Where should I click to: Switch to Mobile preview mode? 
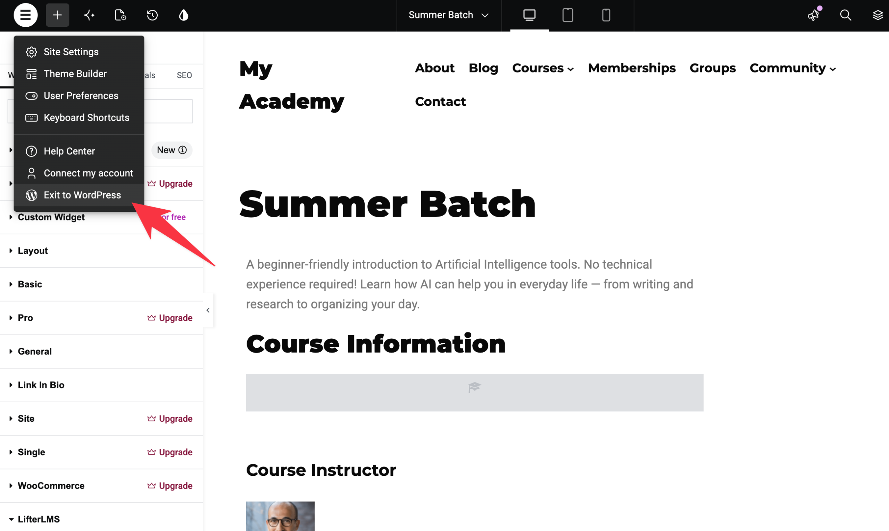[606, 15]
